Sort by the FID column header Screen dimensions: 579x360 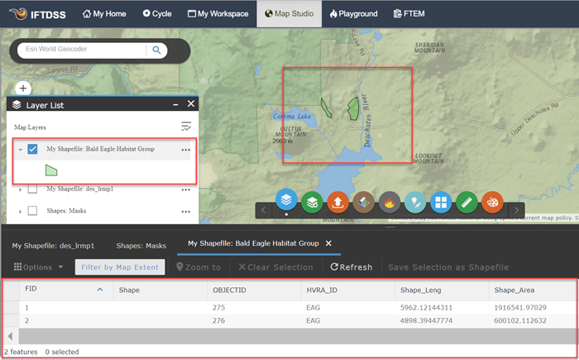[66, 290]
